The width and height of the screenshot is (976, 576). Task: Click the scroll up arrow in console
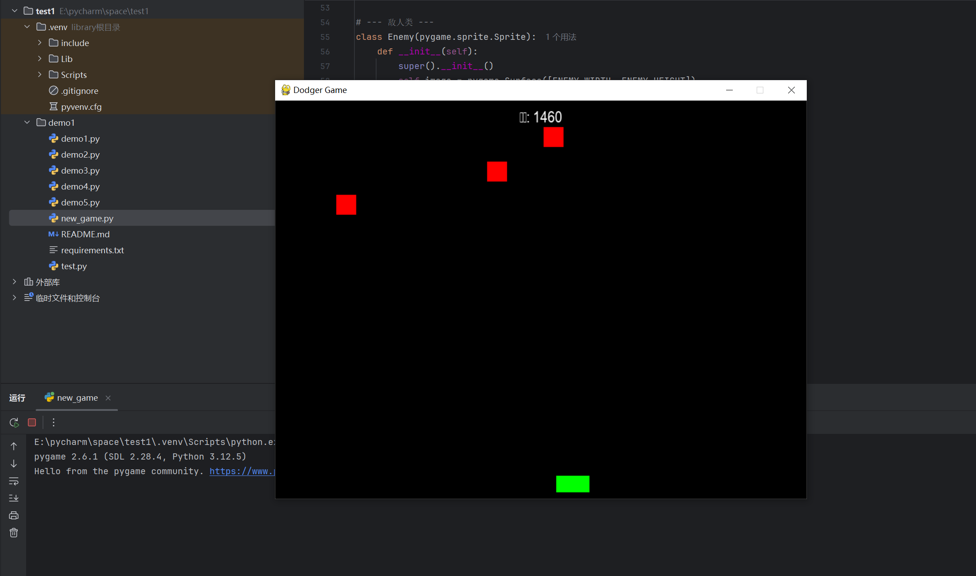tap(14, 446)
